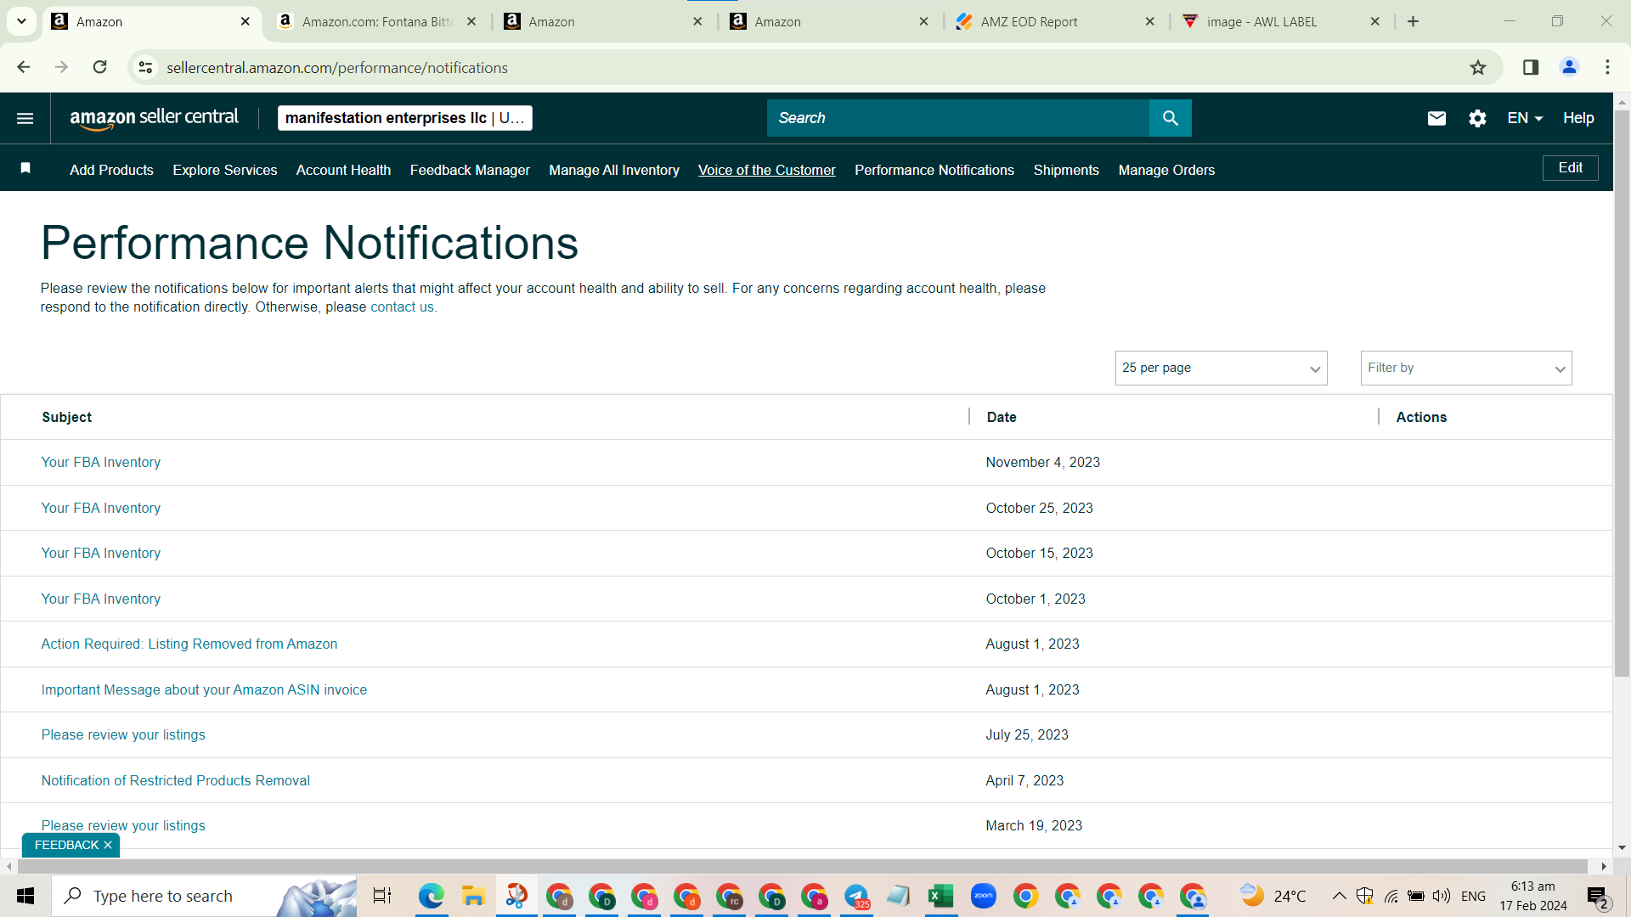The height and width of the screenshot is (917, 1631).
Task: Close the FEEDBACK widget
Action: 108,845
